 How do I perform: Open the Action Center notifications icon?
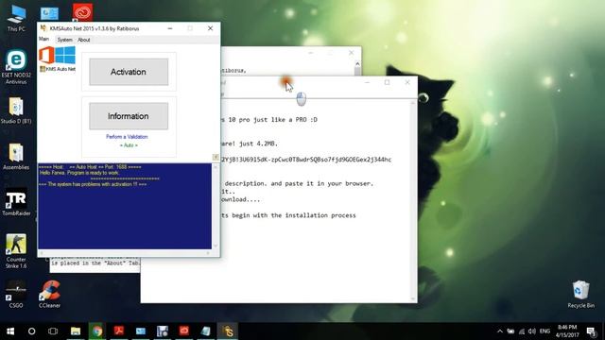592,331
